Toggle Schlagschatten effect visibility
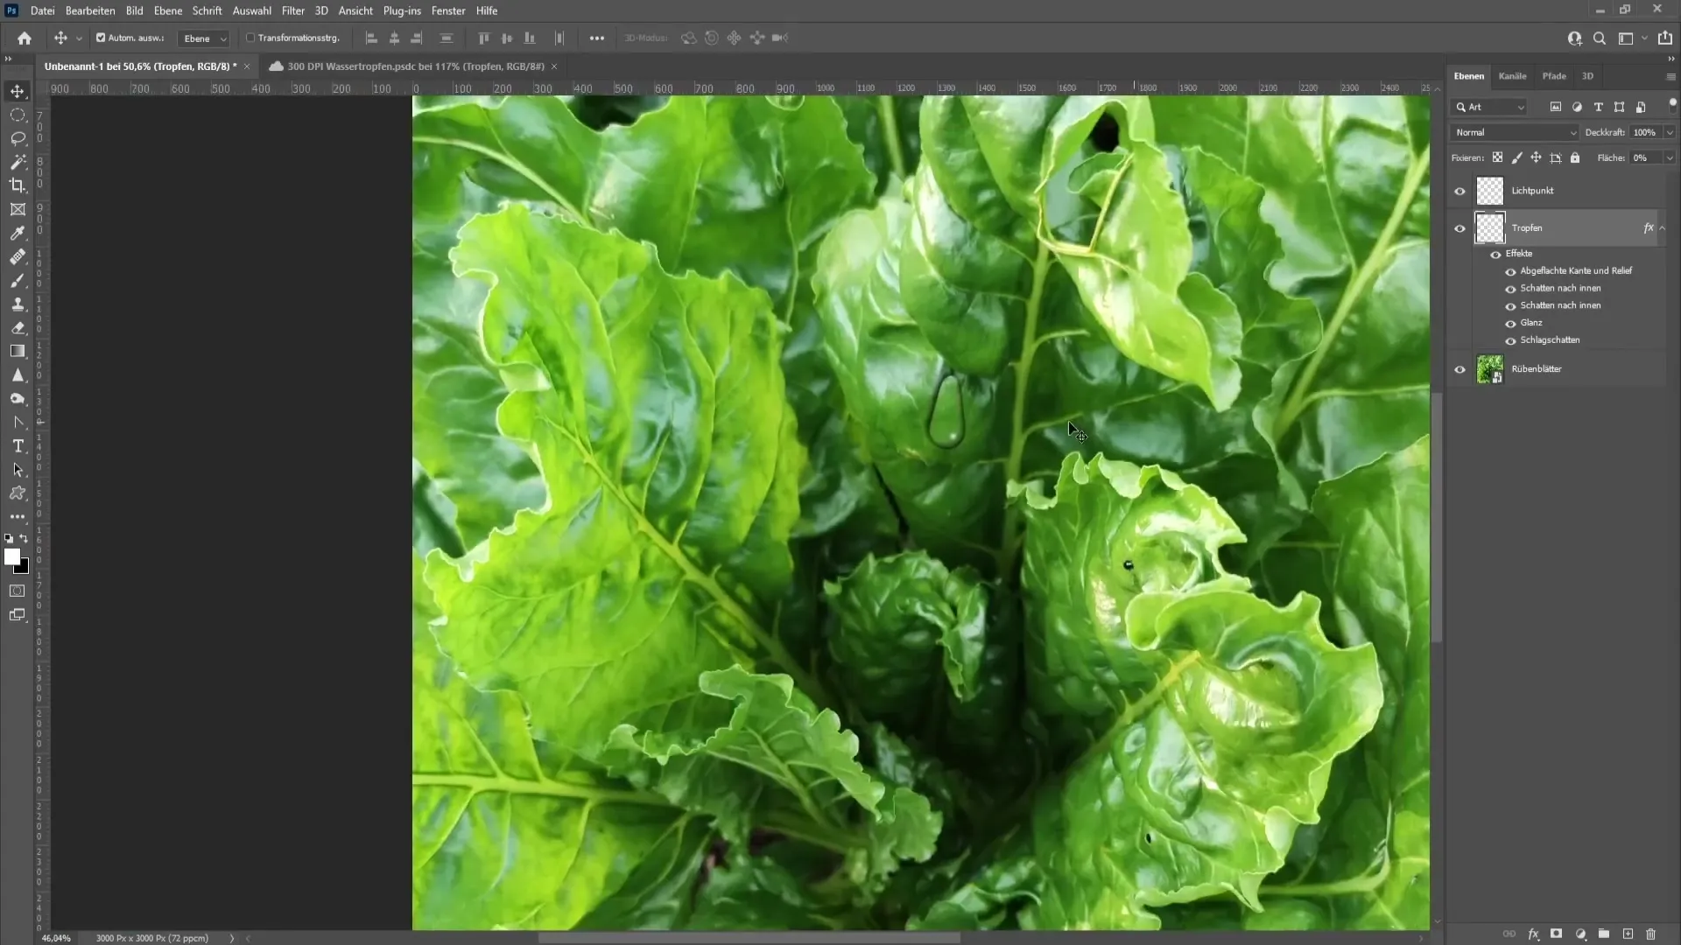 [1510, 340]
